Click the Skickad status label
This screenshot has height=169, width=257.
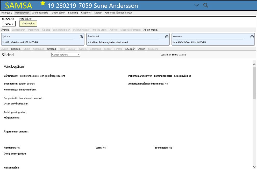pos(8,55)
